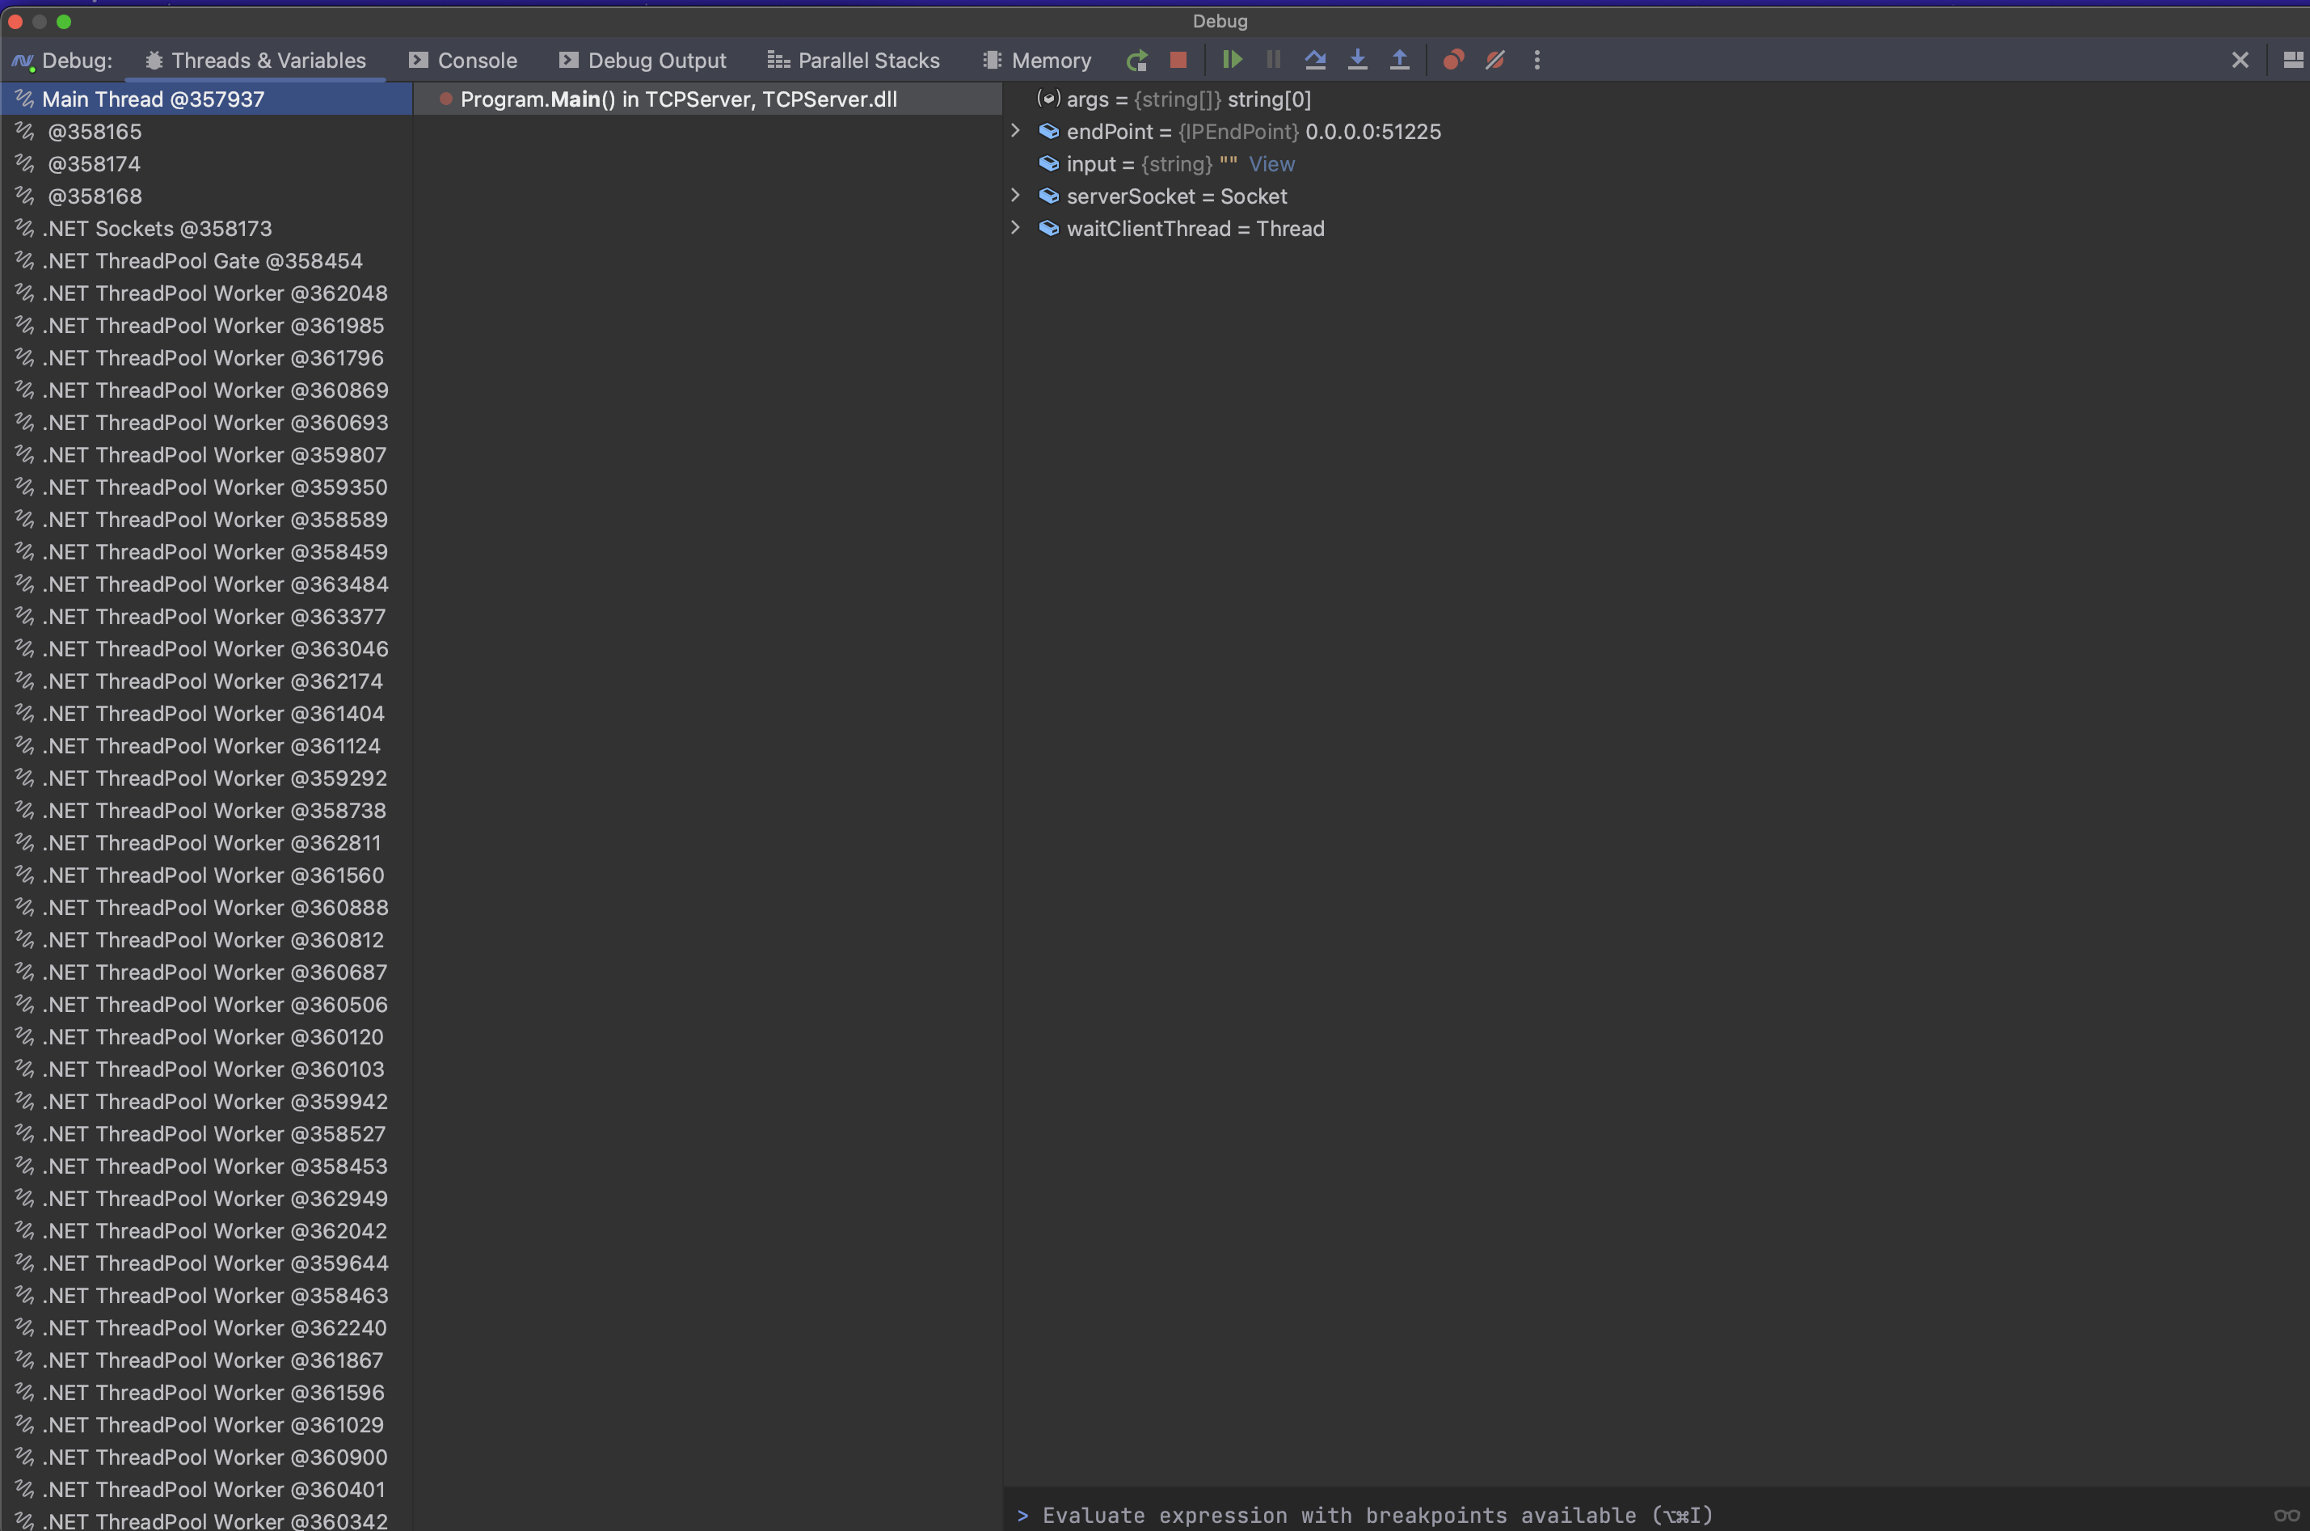Click the Debug tool window icon

point(23,61)
